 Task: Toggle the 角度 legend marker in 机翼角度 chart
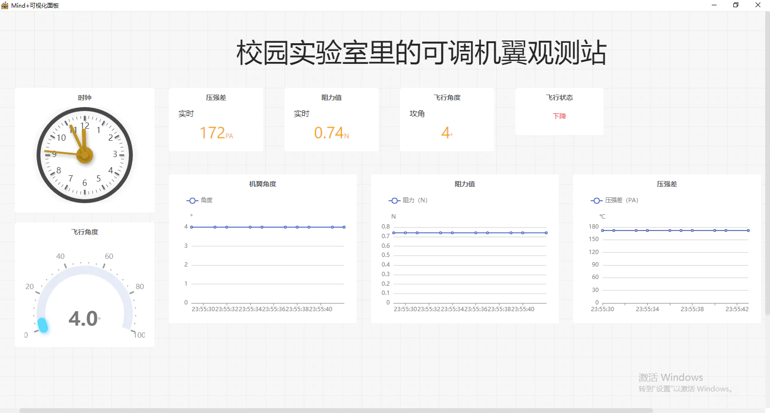[x=192, y=200]
